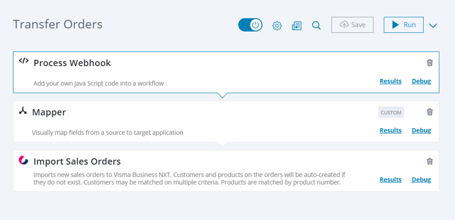Click the search magnifier icon
The width and height of the screenshot is (455, 220).
coord(316,26)
